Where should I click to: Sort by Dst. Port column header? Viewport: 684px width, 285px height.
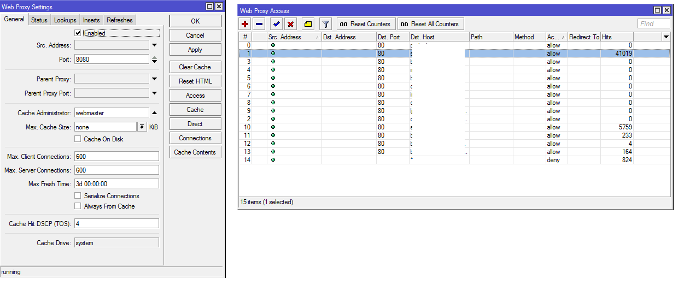393,37
